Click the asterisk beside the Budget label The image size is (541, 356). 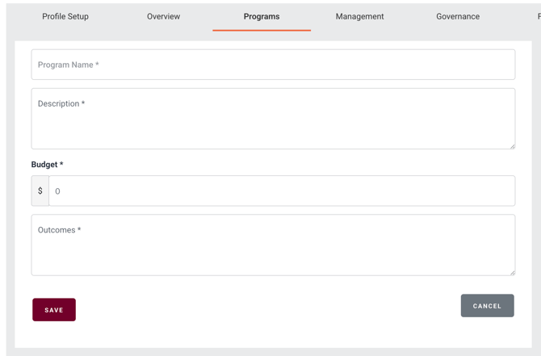[x=61, y=165]
